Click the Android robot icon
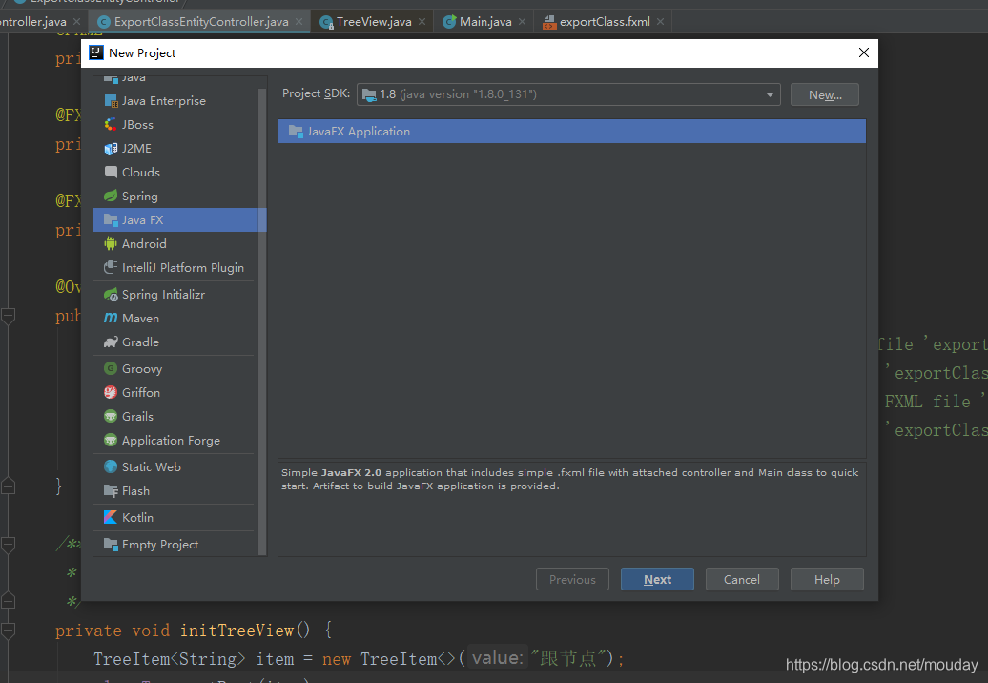Image resolution: width=988 pixels, height=683 pixels. point(111,244)
